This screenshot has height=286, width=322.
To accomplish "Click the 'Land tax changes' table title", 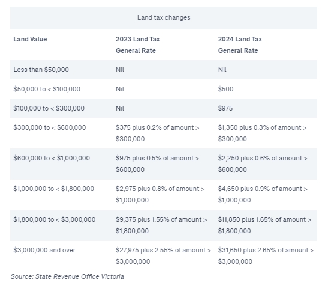I will click(164, 17).
